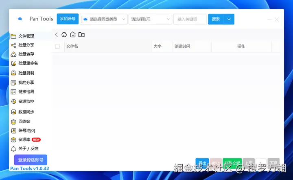This screenshot has width=293, height=180.
Task: Click the 批量分享 share icon in sidebar
Action: tap(13, 45)
